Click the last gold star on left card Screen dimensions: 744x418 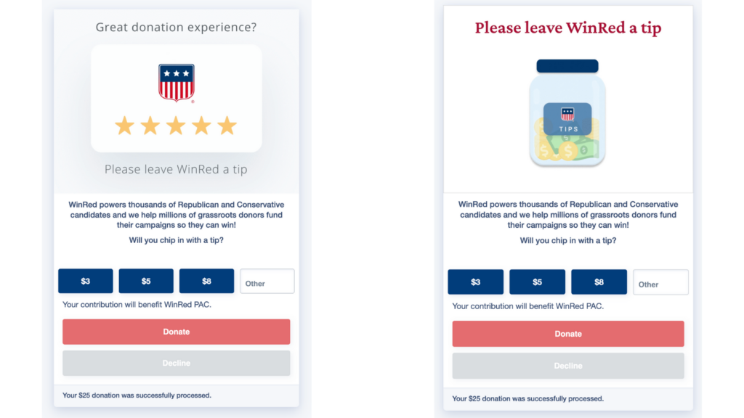[x=227, y=126]
